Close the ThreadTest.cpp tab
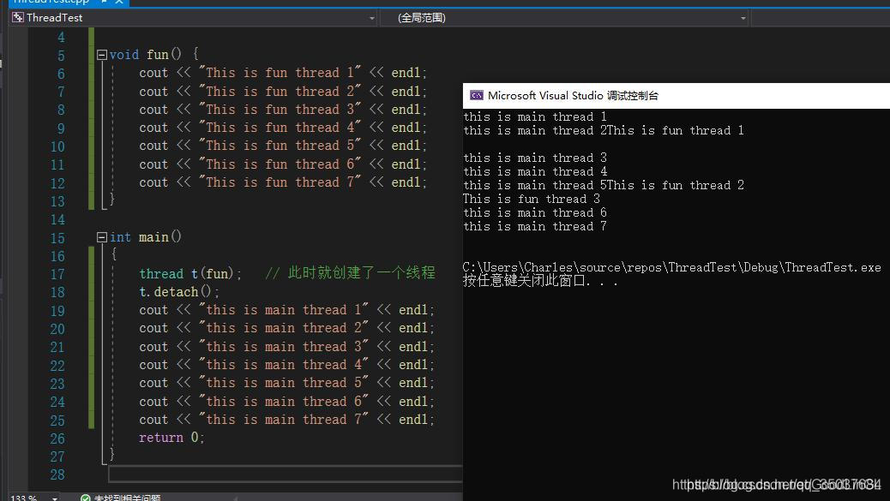 click(x=119, y=2)
